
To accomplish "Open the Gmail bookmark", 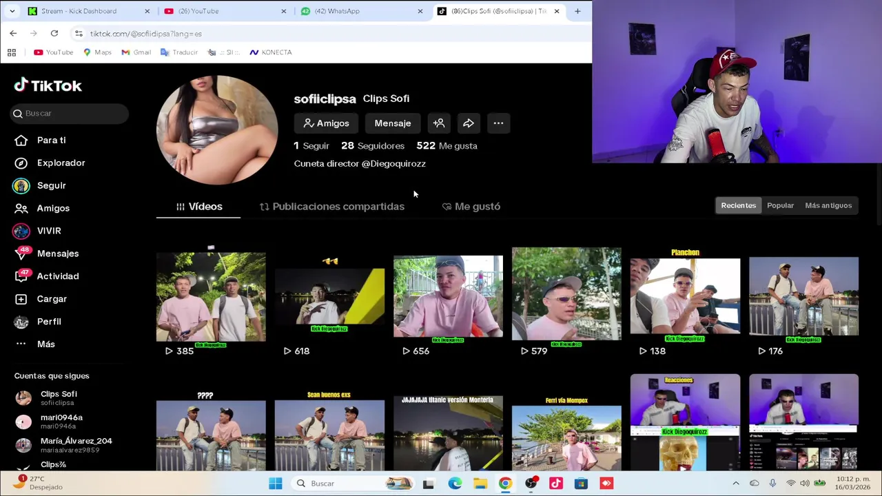I will click(136, 52).
